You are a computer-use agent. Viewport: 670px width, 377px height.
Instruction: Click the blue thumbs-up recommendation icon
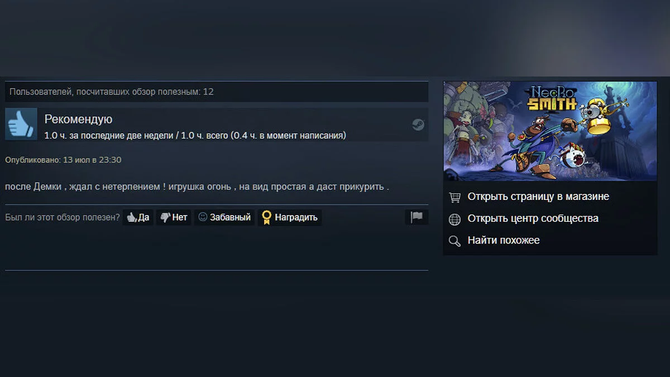point(21,124)
